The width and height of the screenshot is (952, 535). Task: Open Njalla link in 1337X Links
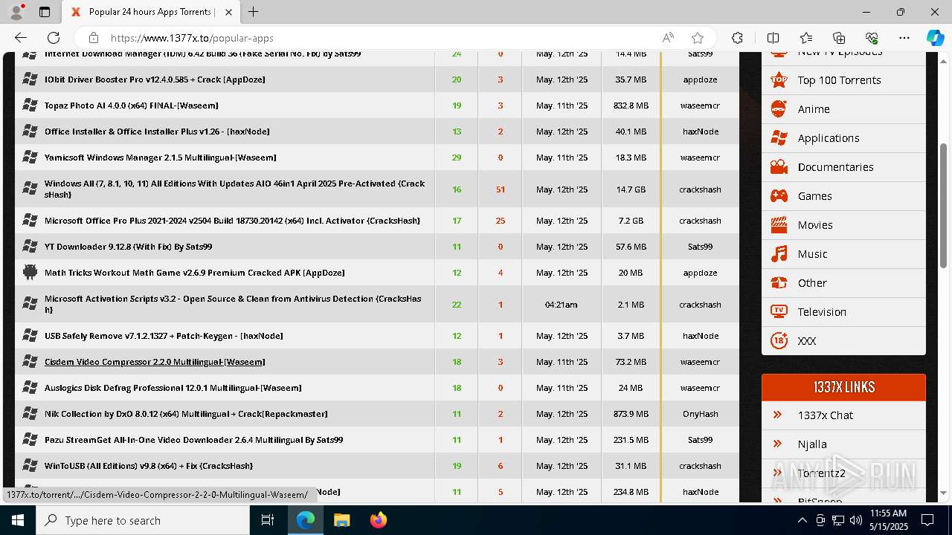click(812, 444)
